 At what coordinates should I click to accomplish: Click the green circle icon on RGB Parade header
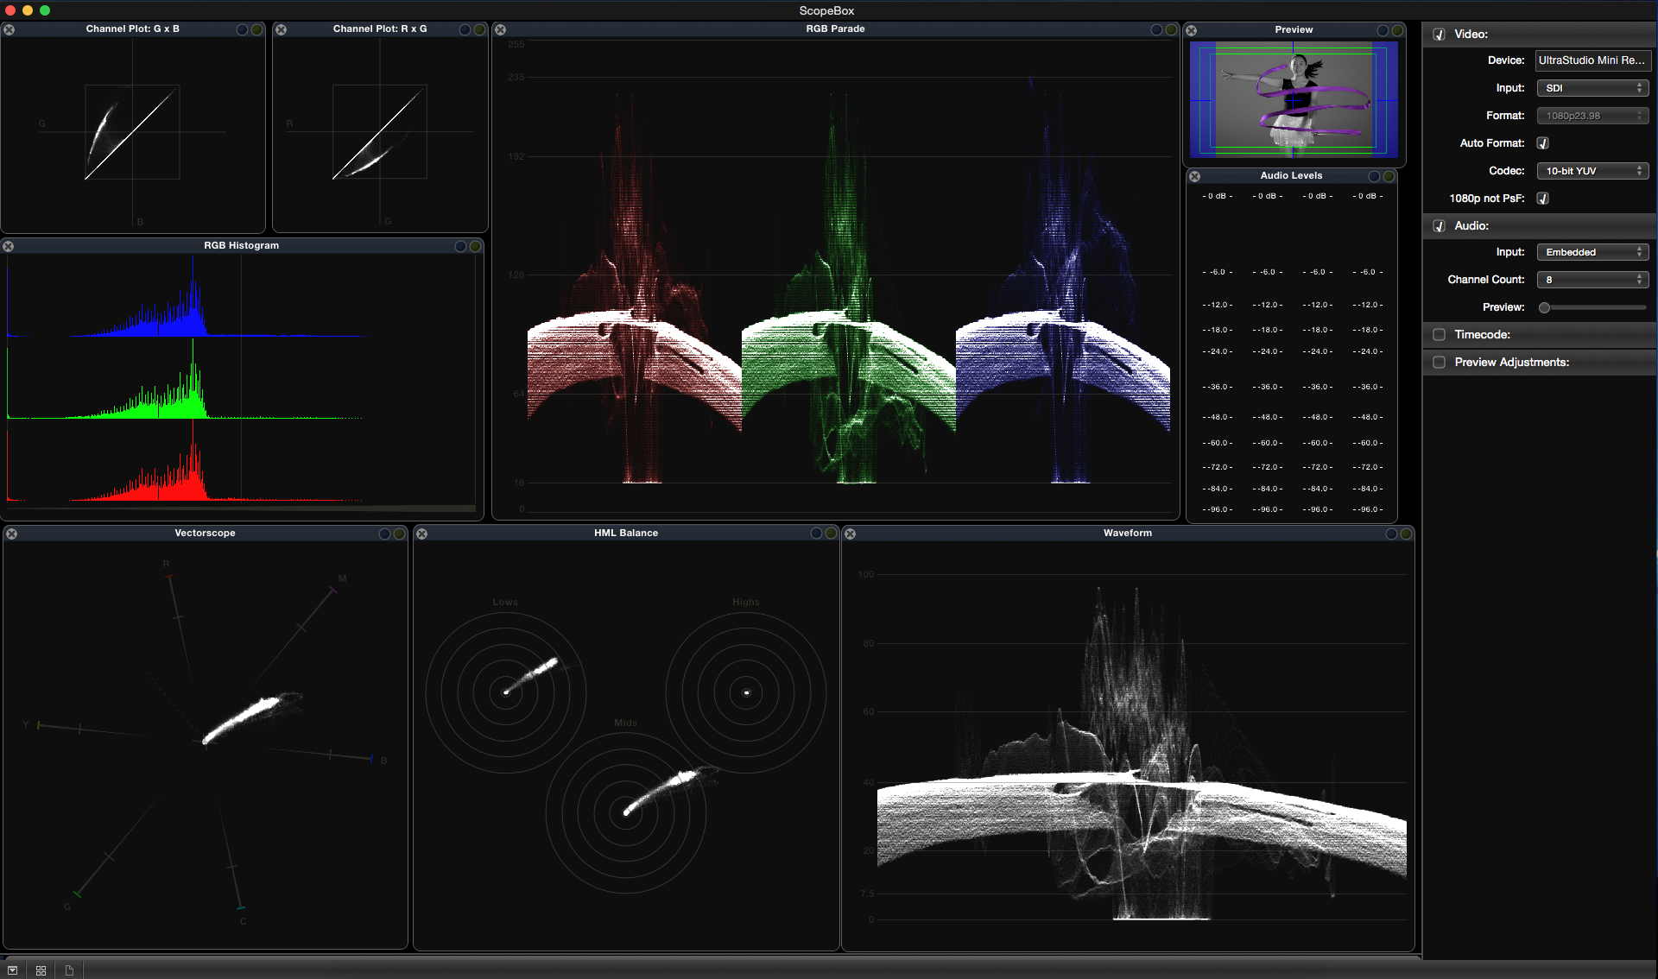1171,28
